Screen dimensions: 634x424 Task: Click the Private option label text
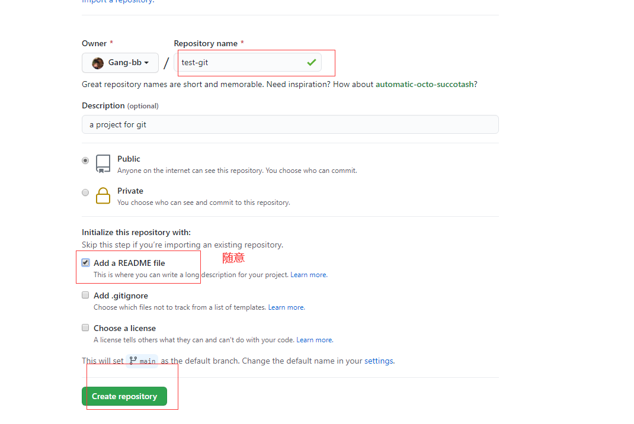click(130, 191)
